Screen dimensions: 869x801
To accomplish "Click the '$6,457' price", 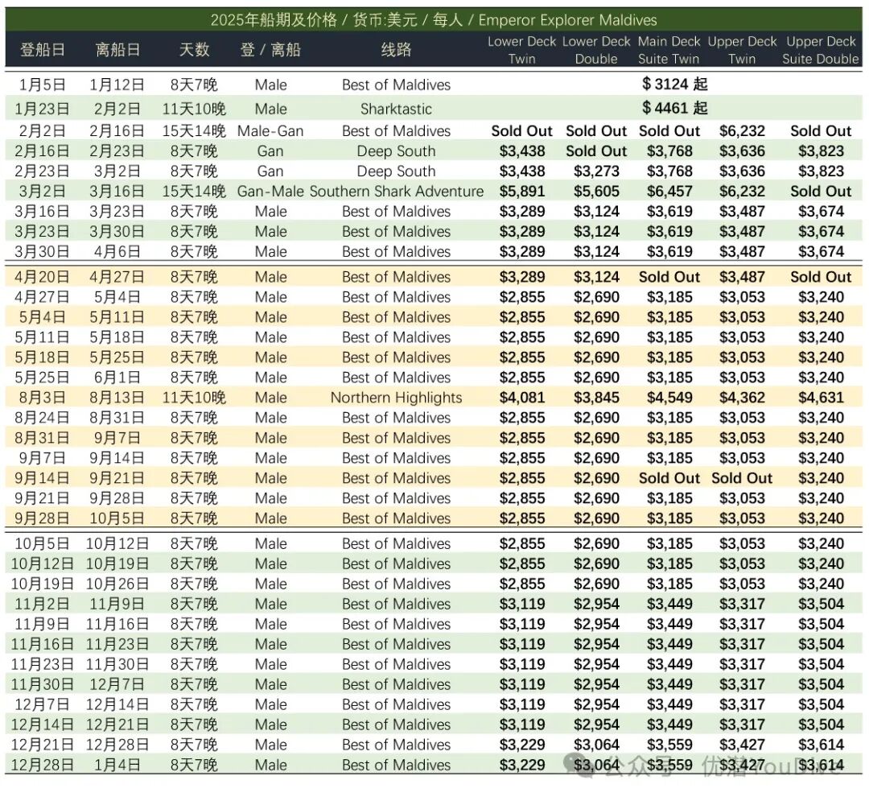I will (x=669, y=192).
